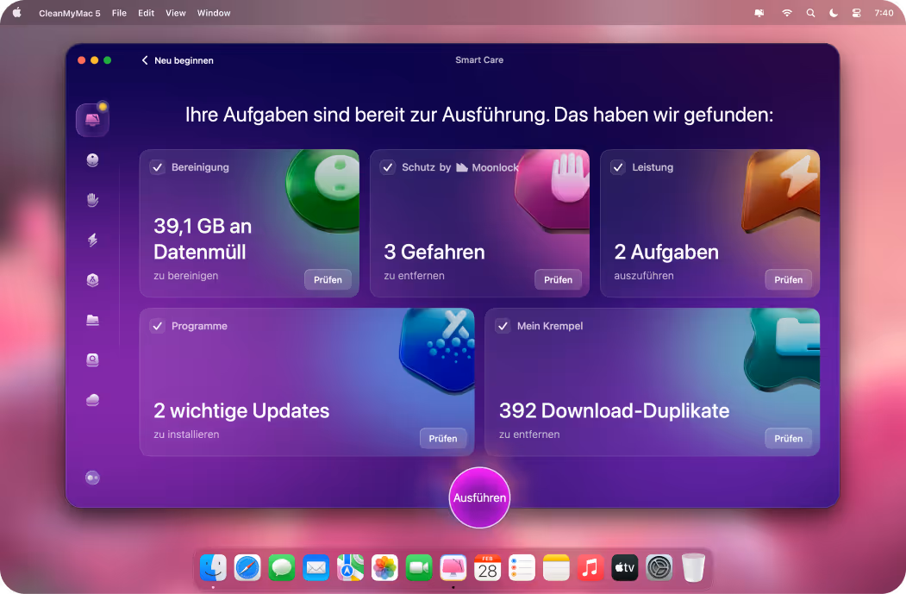Open Music from the dock
This screenshot has width=906, height=594.
[x=590, y=567]
